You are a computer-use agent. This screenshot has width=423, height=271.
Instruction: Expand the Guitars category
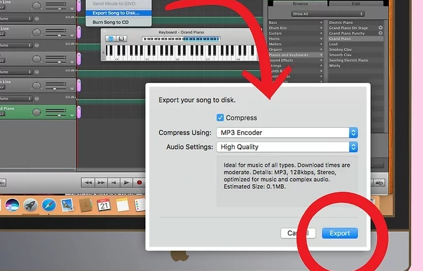point(295,33)
